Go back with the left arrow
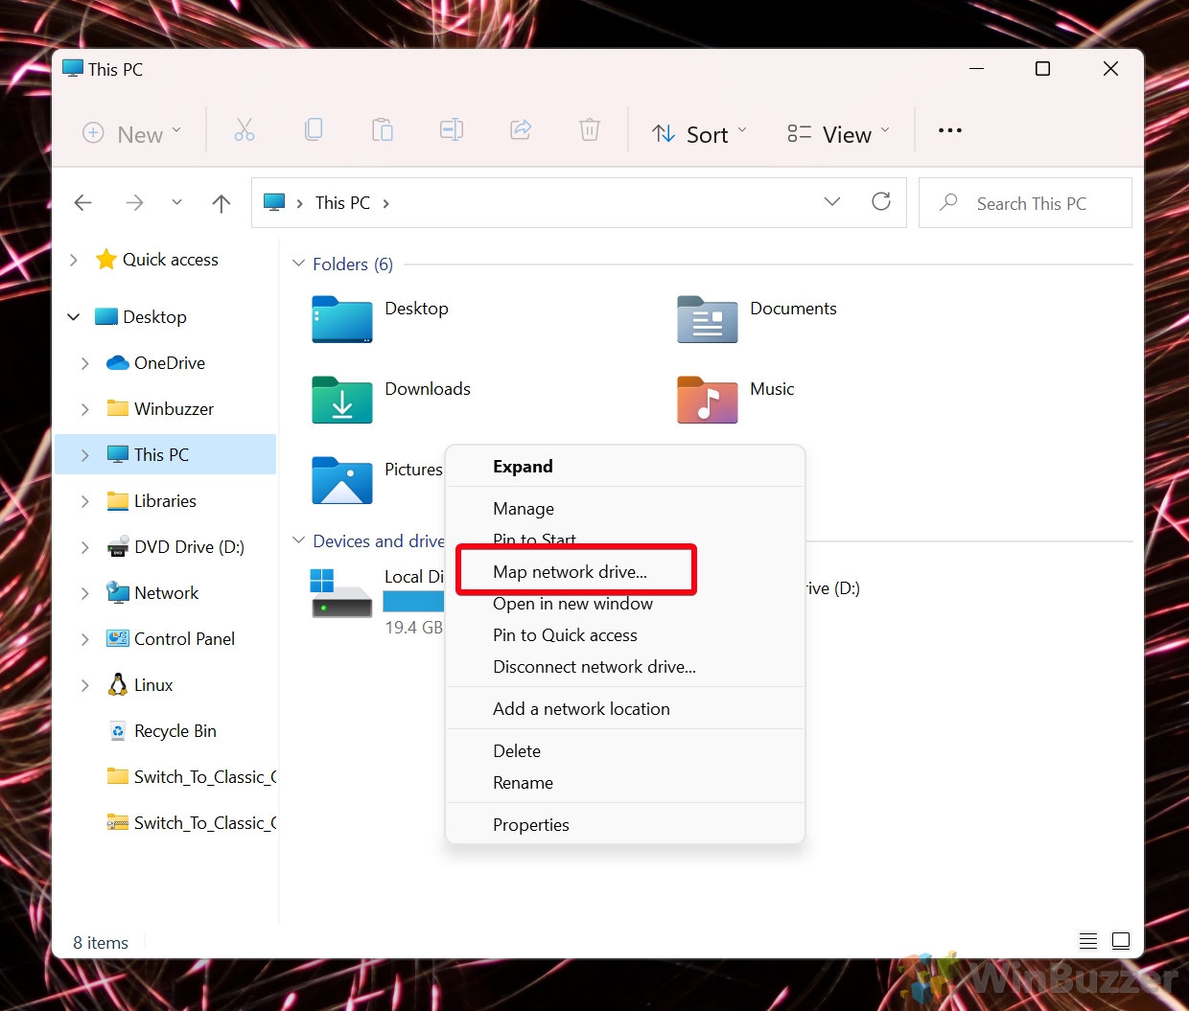 [x=83, y=202]
